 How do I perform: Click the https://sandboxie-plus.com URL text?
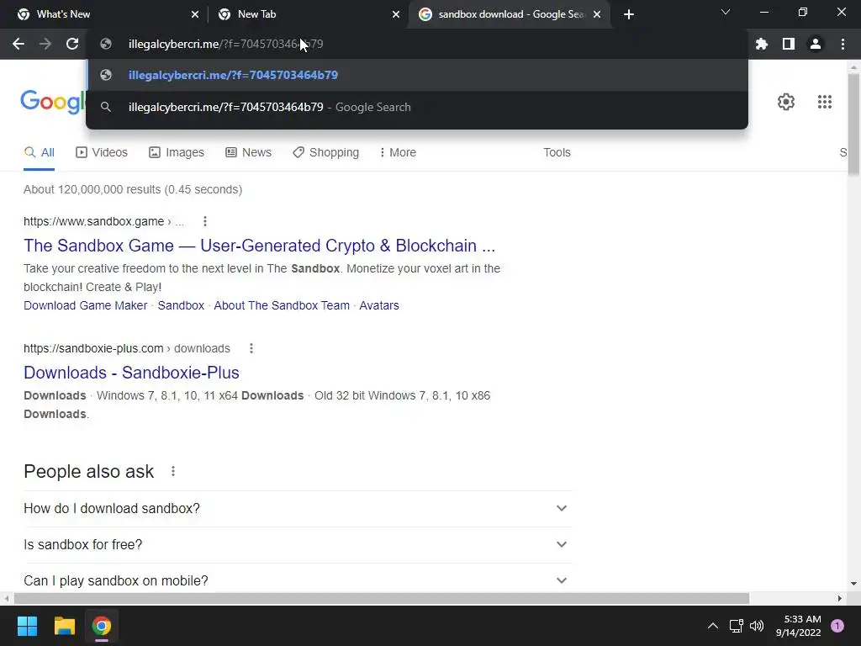coord(93,348)
